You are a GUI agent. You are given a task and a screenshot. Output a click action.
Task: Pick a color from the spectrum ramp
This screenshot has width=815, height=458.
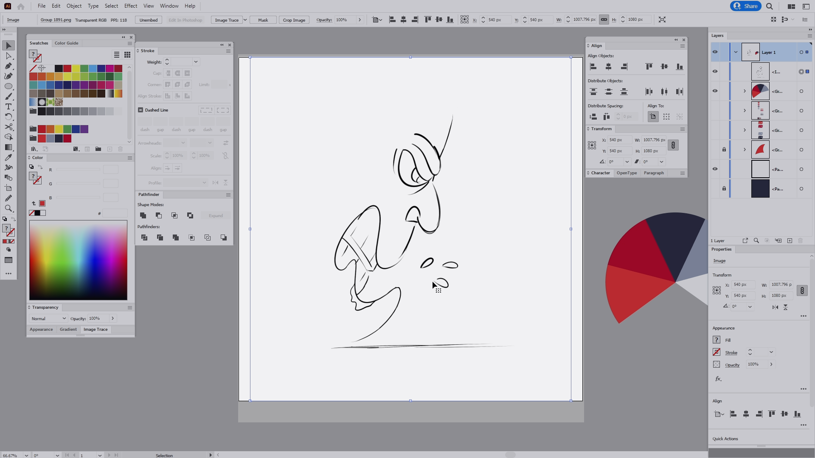[78, 260]
